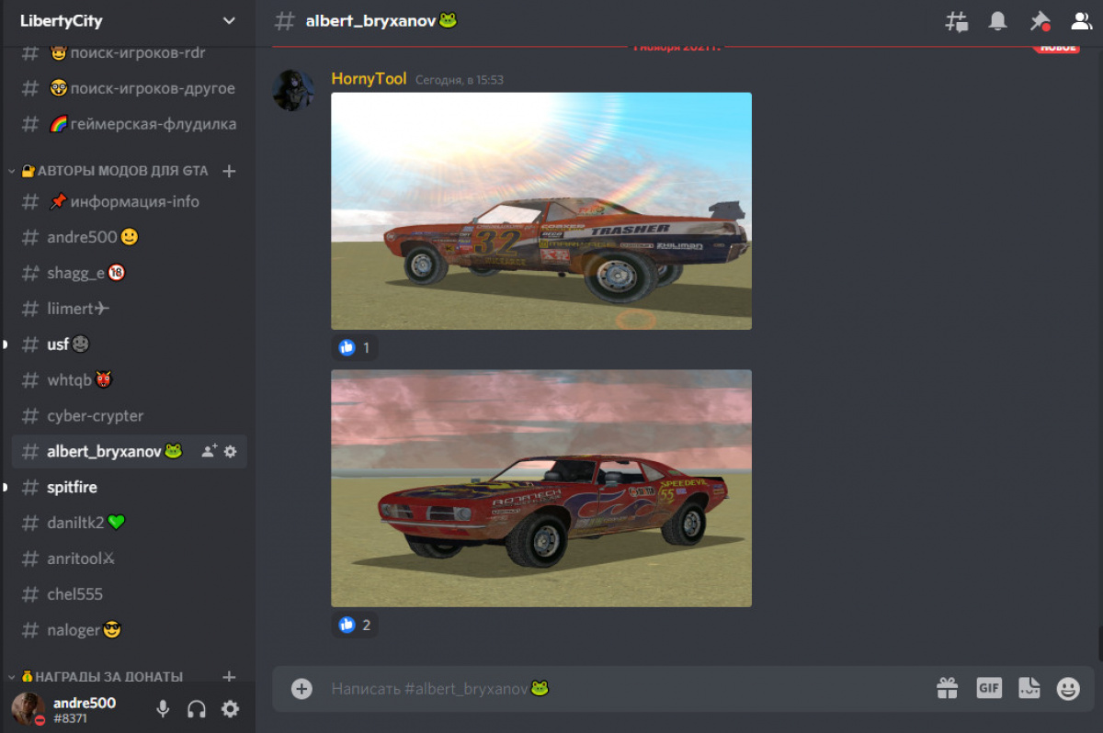Open notification settings bell
Viewport: 1103px width, 733px height.
(997, 21)
